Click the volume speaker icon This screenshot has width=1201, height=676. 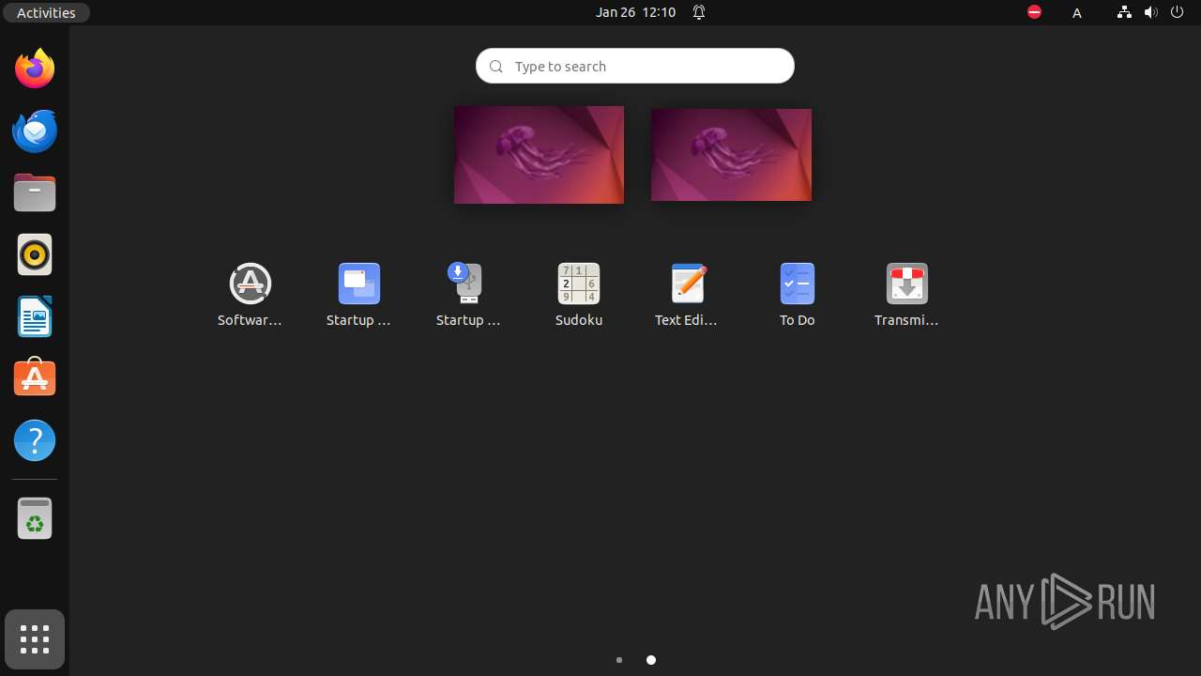pos(1150,12)
